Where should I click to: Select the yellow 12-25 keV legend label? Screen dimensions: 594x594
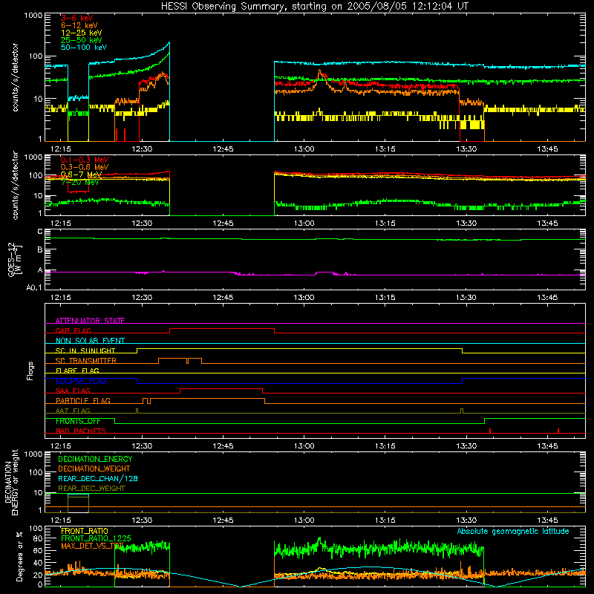coord(82,33)
